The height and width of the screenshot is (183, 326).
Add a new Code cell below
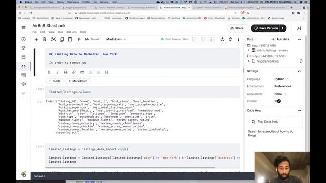[55, 81]
